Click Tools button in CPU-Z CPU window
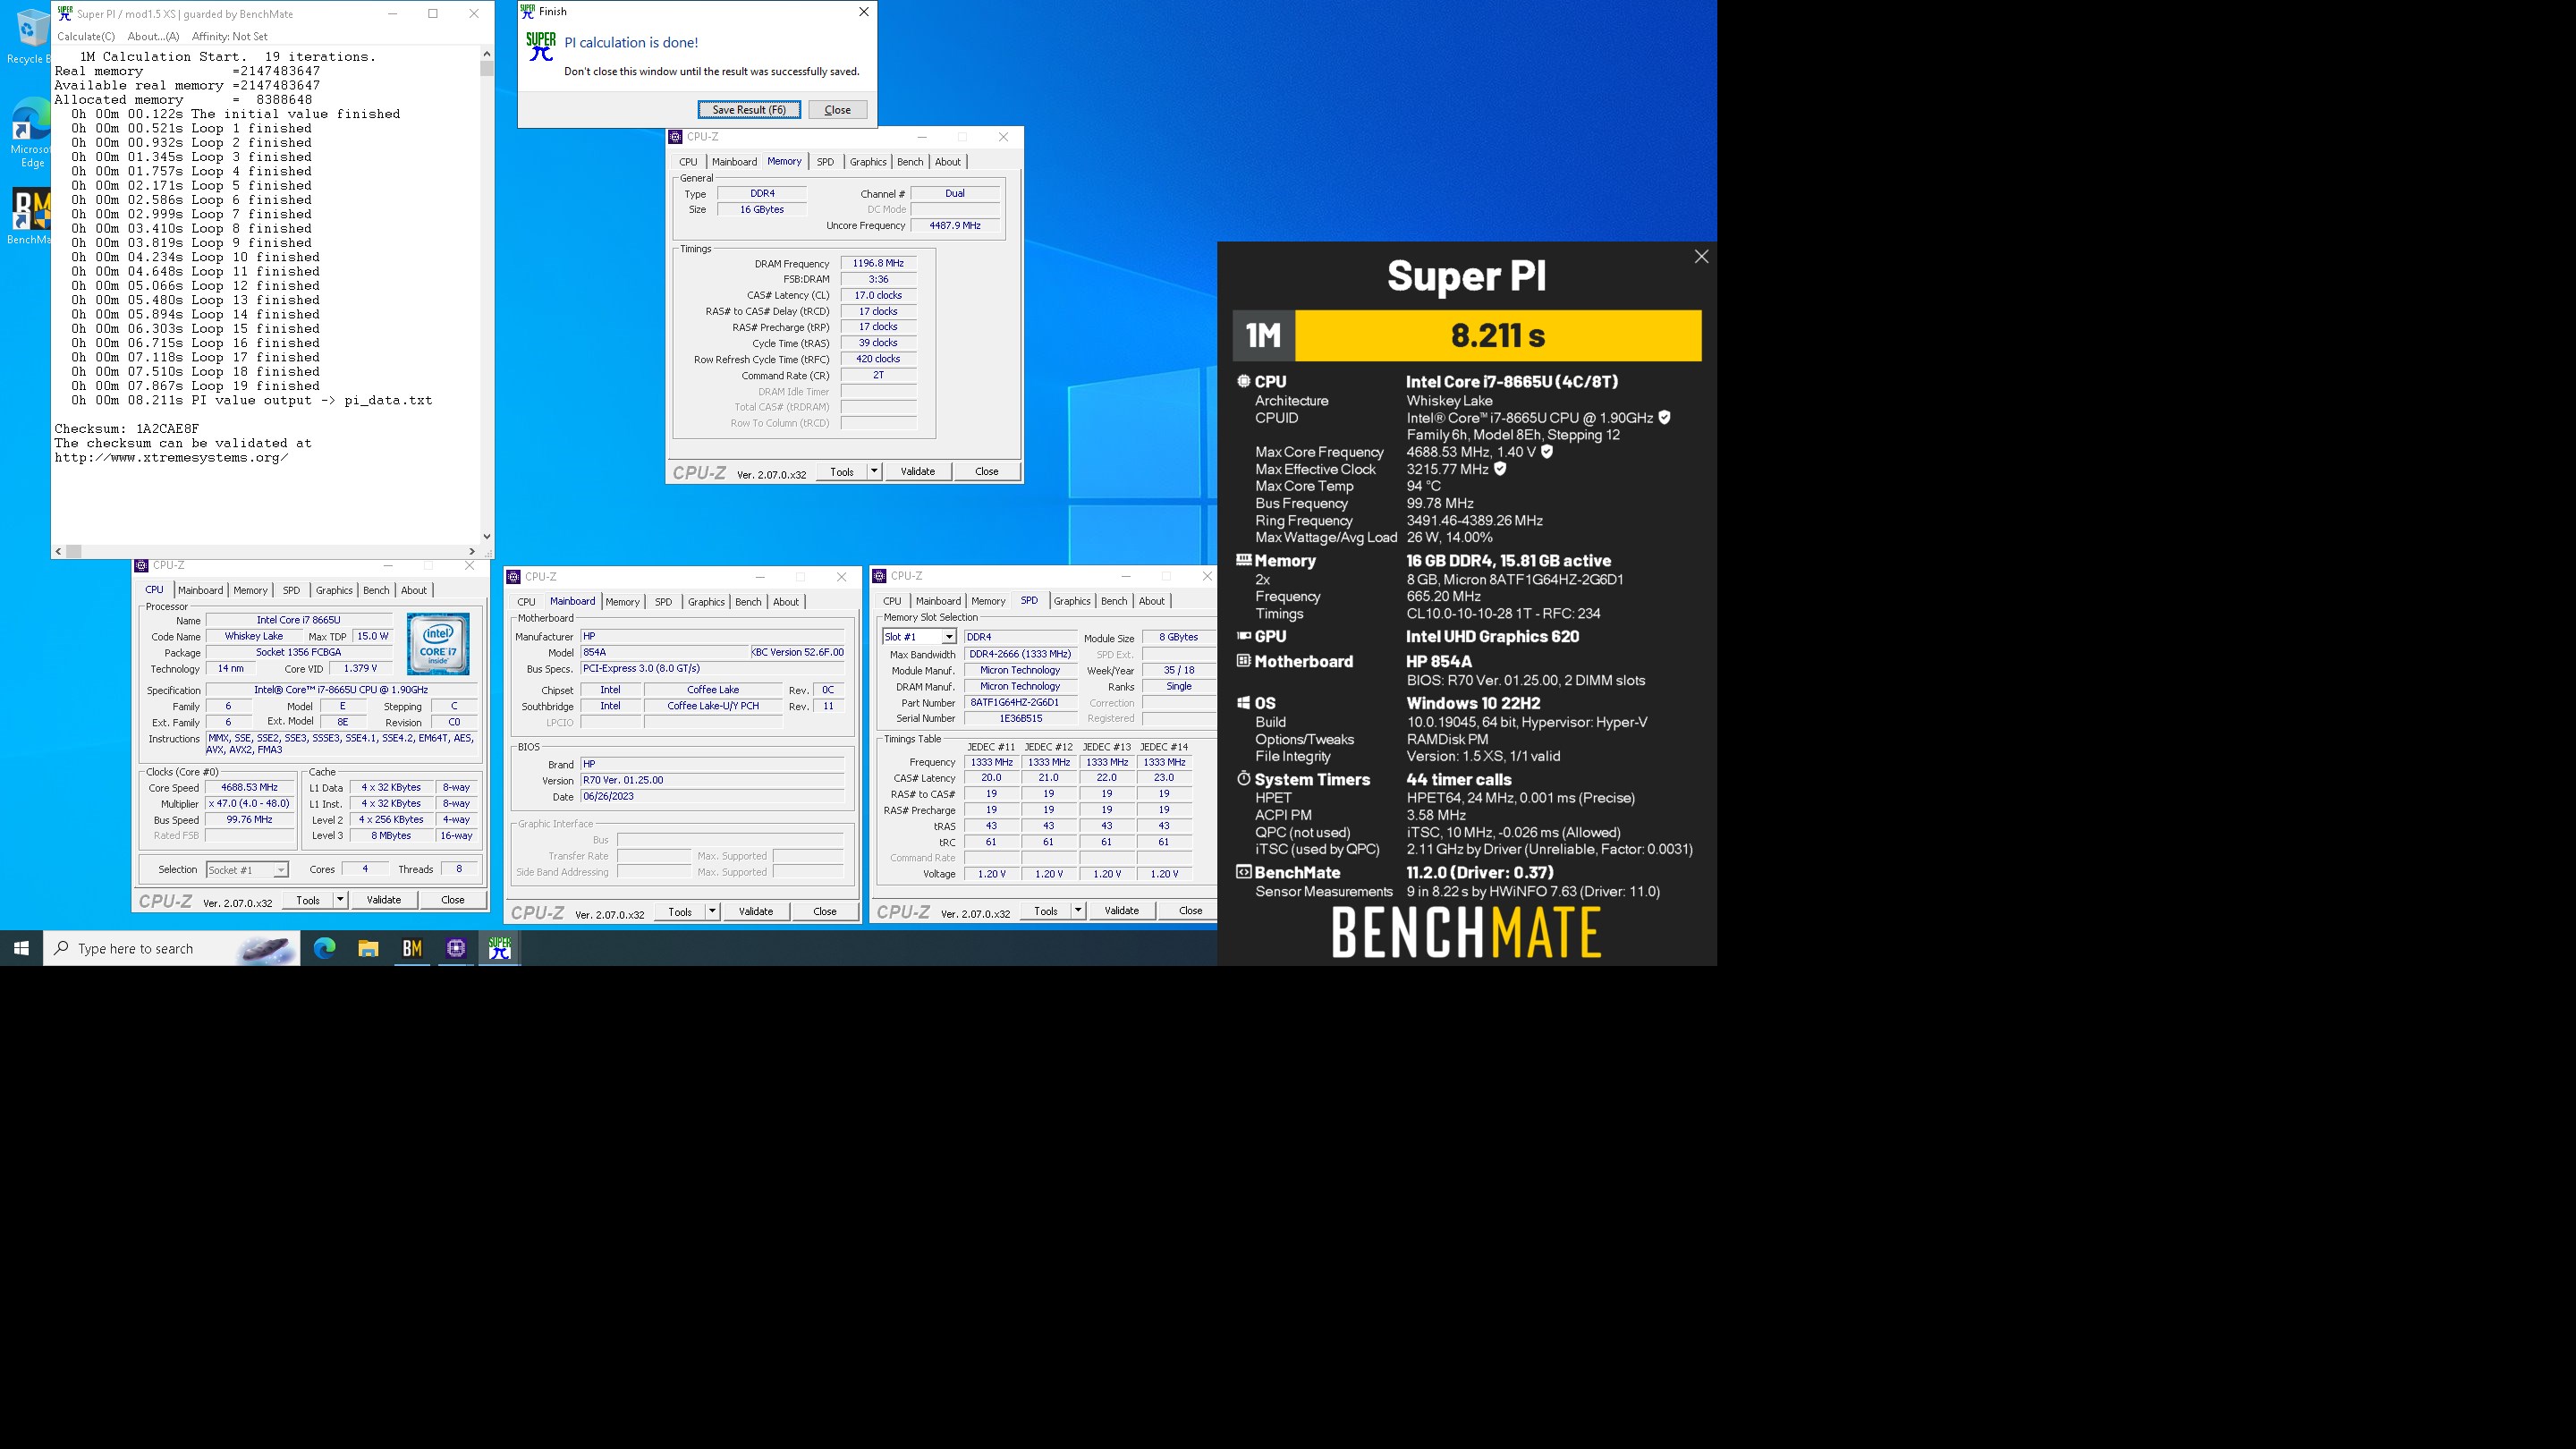Viewport: 2576px width, 1449px height. 308,900
